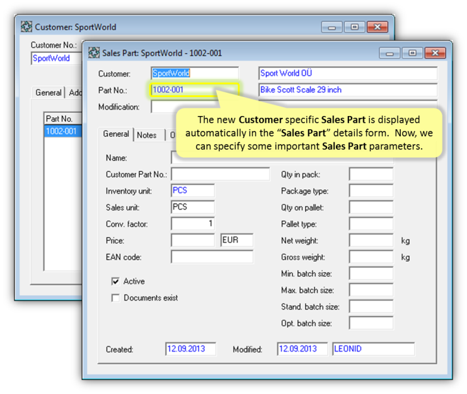Click the EAN code field
467x394 pixels.
[212, 257]
